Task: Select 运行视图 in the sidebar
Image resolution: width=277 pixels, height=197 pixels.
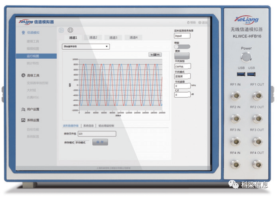Action: coord(36,56)
